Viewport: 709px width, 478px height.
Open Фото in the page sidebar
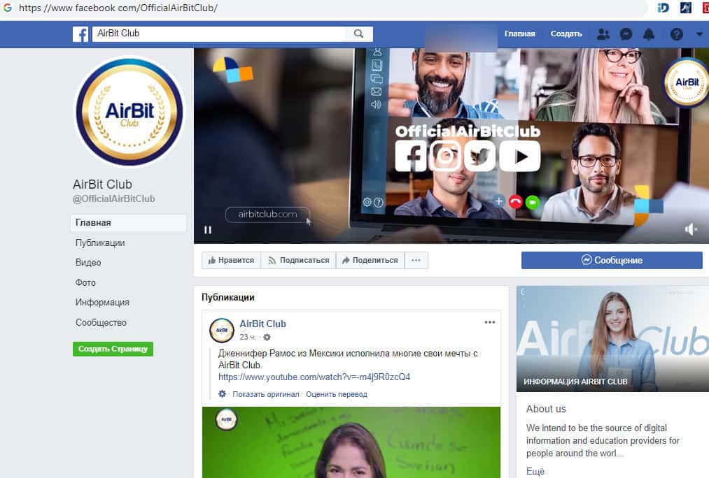point(85,282)
